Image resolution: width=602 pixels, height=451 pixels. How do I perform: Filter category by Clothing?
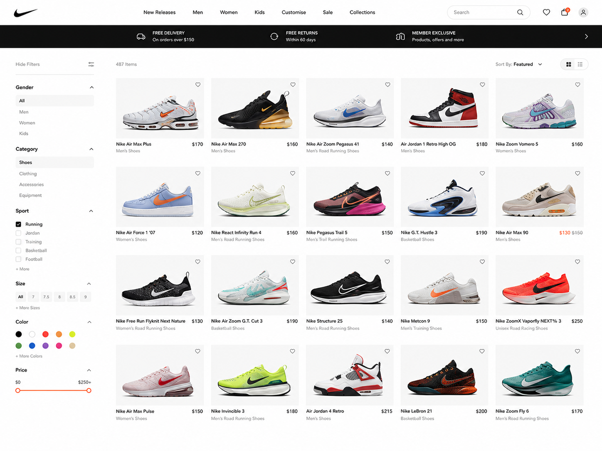point(28,174)
